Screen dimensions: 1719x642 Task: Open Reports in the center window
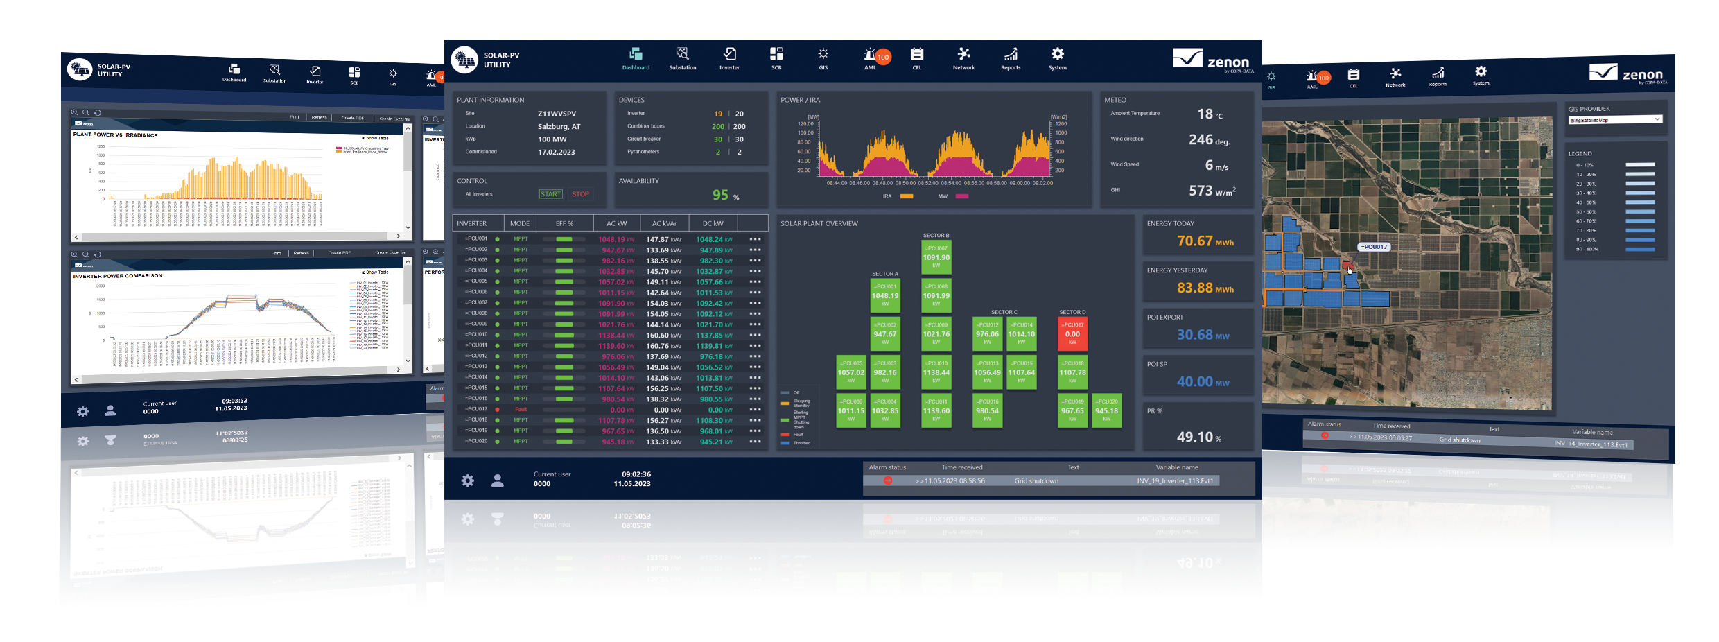(1011, 59)
